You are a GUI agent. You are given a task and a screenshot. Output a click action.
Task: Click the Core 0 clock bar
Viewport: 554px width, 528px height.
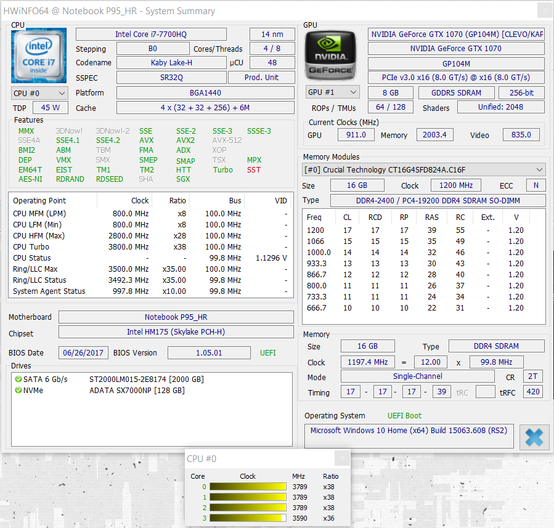click(x=248, y=487)
